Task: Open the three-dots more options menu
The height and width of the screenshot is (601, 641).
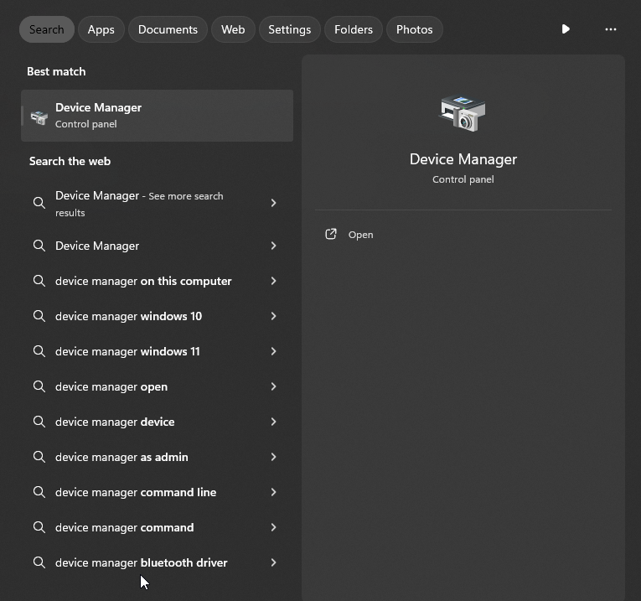Action: pos(610,29)
